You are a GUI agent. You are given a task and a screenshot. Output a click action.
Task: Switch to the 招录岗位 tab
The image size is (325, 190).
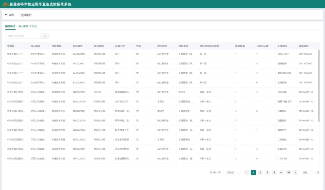10,26
